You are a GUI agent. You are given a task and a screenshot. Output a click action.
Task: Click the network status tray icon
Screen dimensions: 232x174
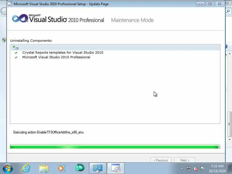[x=189, y=168]
